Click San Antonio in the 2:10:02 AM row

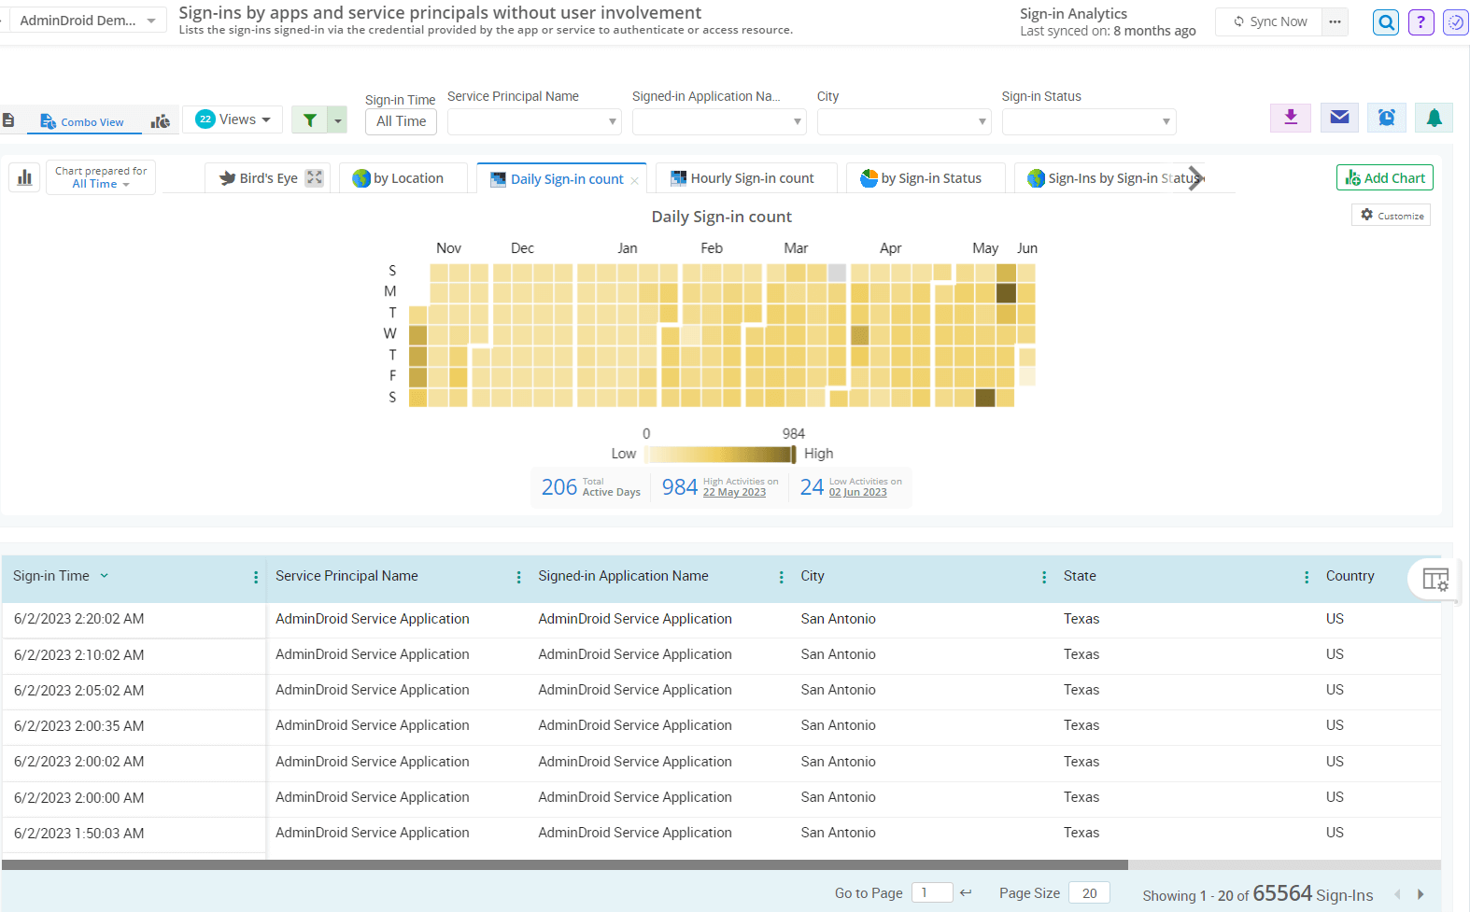(x=838, y=654)
